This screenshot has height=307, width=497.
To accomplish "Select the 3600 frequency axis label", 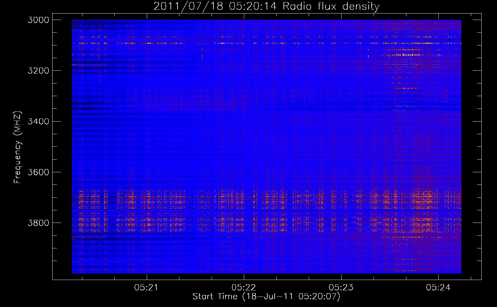I will coord(38,172).
